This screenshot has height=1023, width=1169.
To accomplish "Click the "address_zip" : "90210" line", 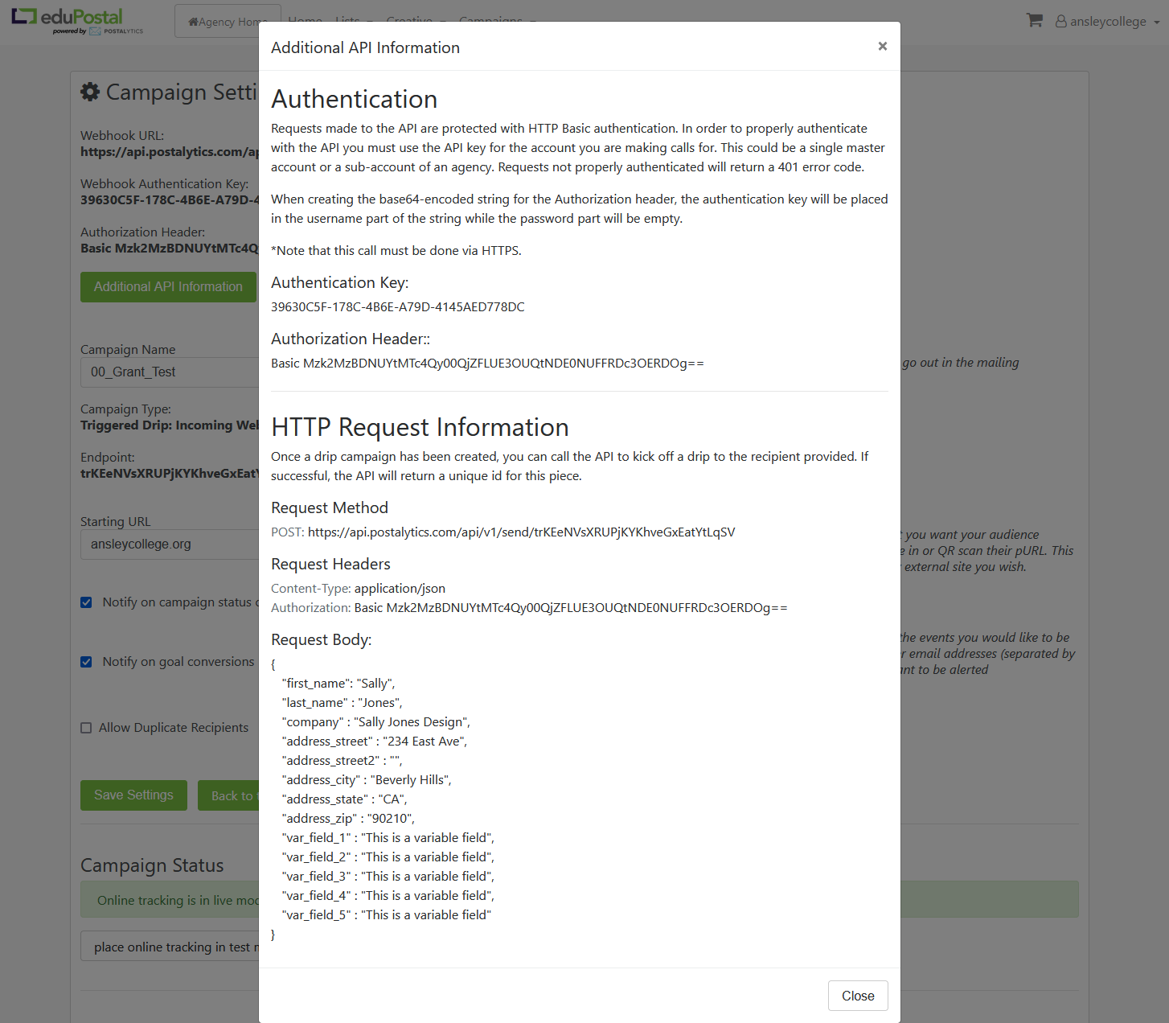I will click(348, 819).
